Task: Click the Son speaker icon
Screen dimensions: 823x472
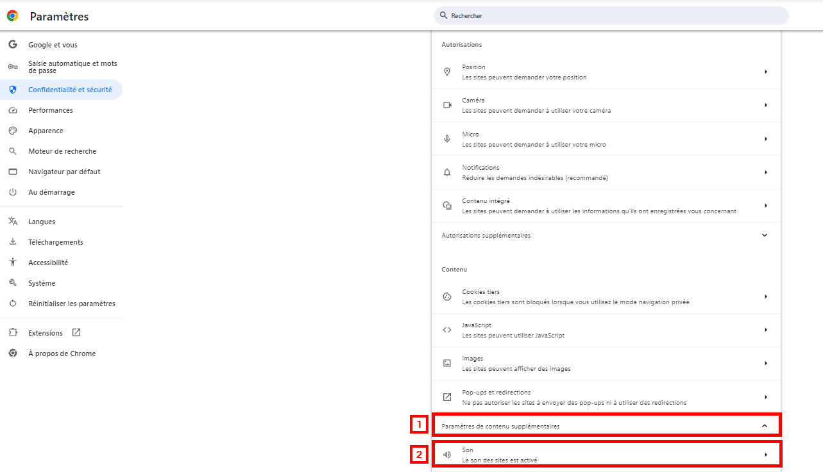Action: (447, 455)
